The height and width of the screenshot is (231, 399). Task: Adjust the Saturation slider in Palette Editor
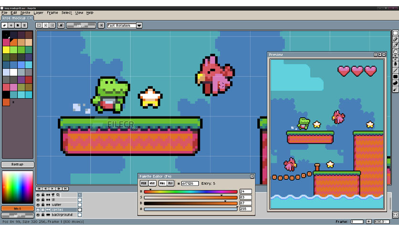(190, 198)
